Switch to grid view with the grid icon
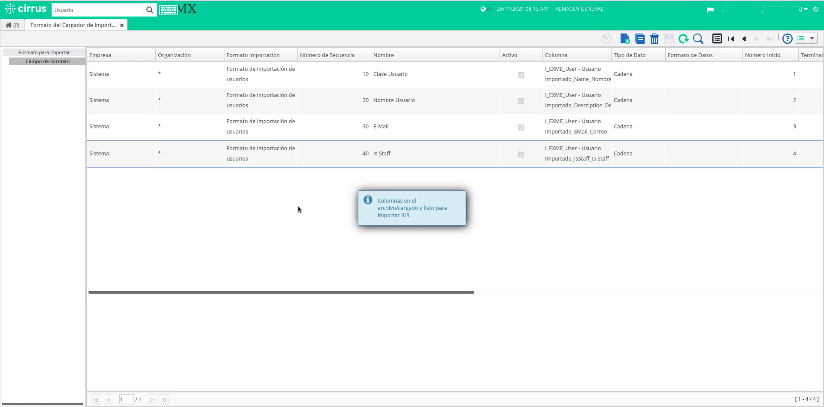The width and height of the screenshot is (824, 407). (717, 38)
